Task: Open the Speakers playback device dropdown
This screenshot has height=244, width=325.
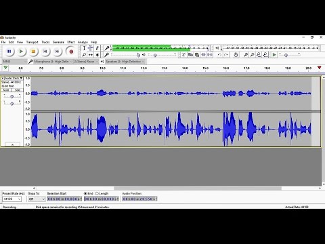Action: pyautogui.click(x=125, y=62)
